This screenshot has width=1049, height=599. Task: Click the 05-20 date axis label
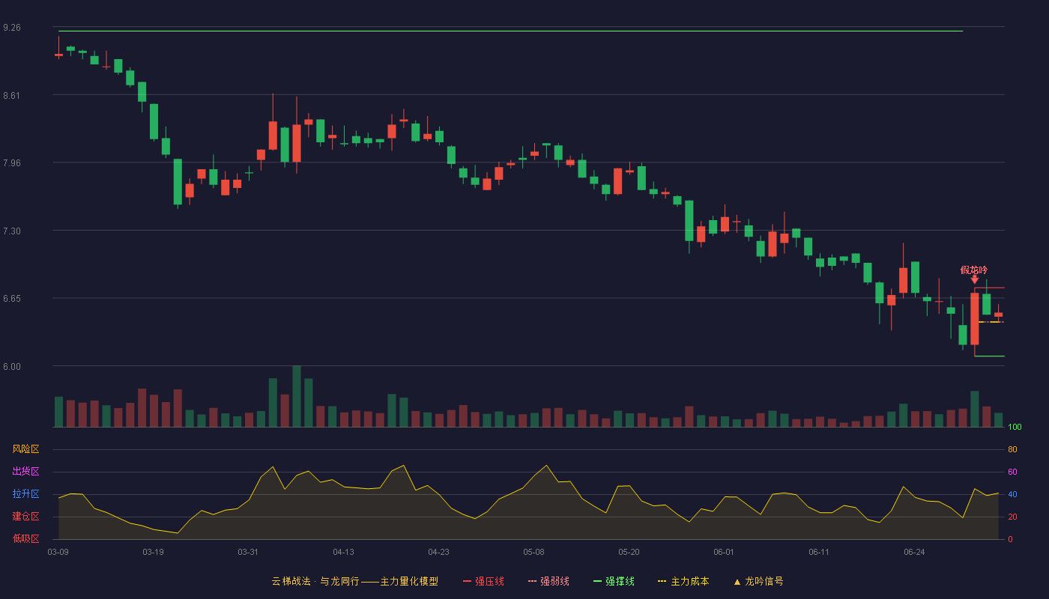tap(629, 552)
